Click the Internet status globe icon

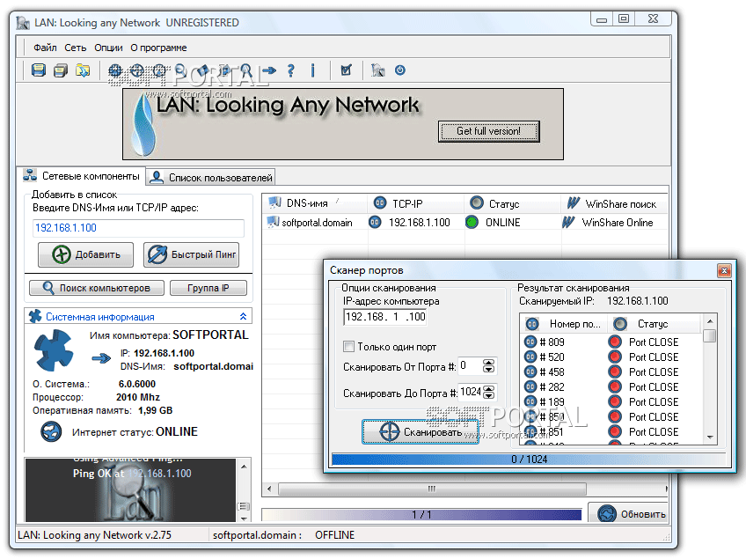[51, 432]
